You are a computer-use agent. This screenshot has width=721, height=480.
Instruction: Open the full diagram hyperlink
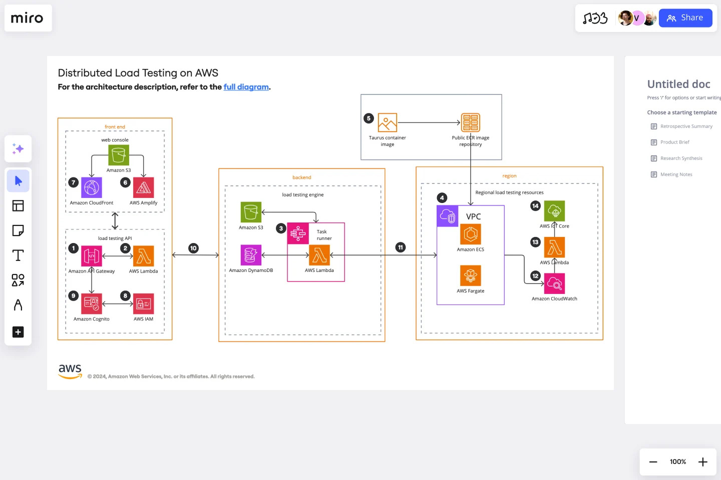click(x=246, y=86)
